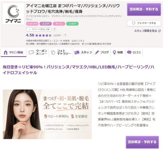Click the question mark beside the review count

[x=65, y=35]
